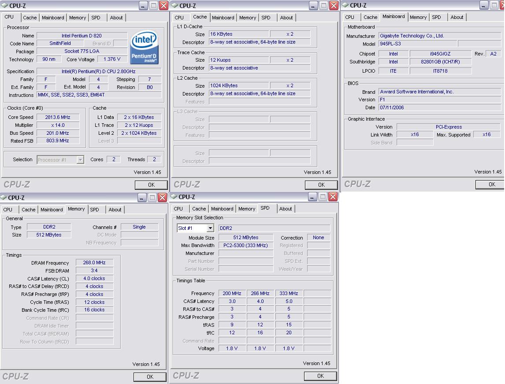Screen dimensions: 505x384
Task: Click the DRAM Frequency value 268.0 MHz
Action: [x=94, y=262]
